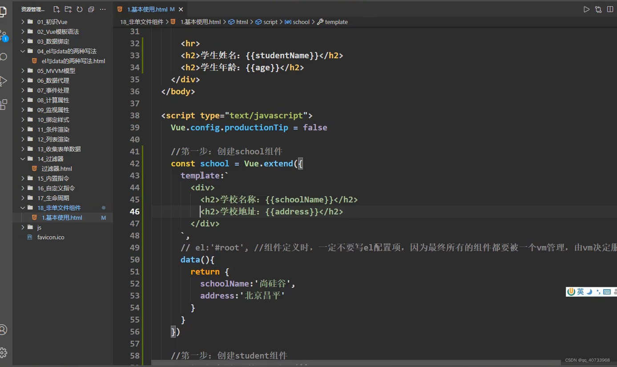Toggle input language 英 indicator
The width and height of the screenshot is (617, 367).
pyautogui.click(x=581, y=292)
